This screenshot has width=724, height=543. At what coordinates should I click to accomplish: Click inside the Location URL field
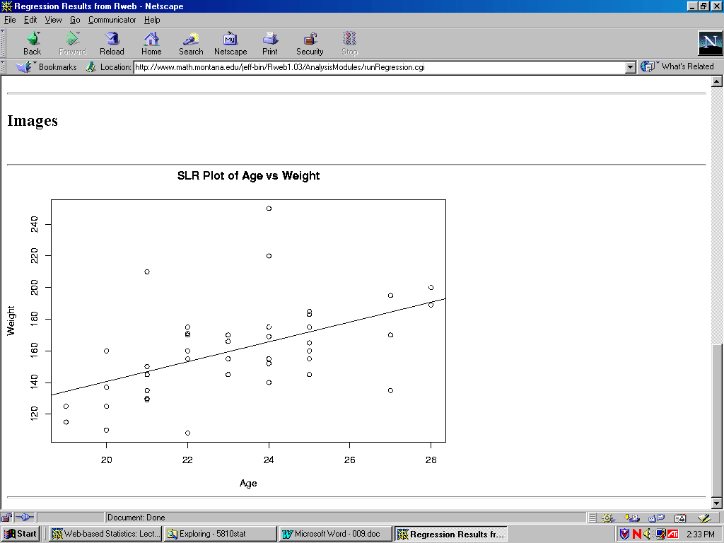pyautogui.click(x=378, y=67)
